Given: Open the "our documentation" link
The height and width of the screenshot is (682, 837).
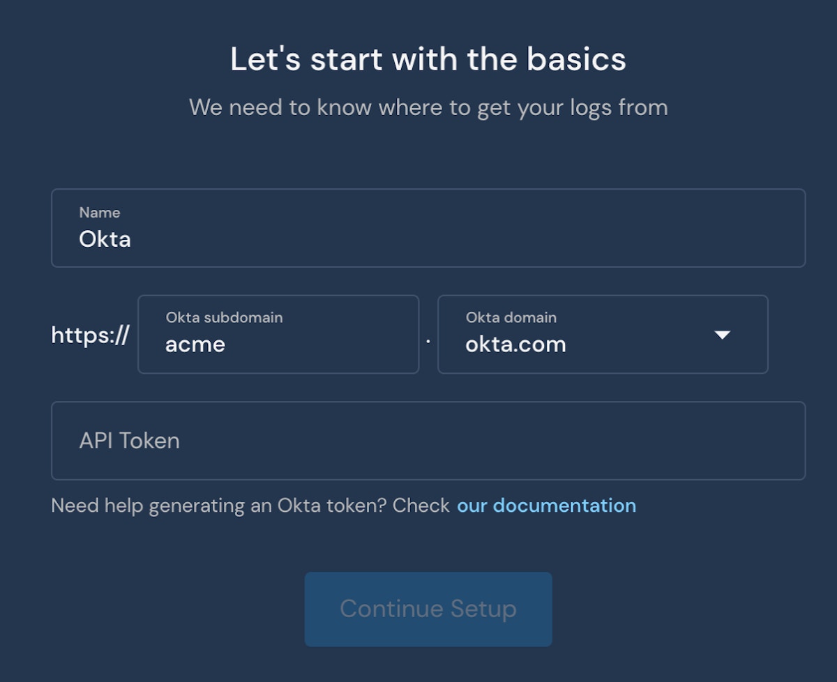Looking at the screenshot, I should point(546,506).
